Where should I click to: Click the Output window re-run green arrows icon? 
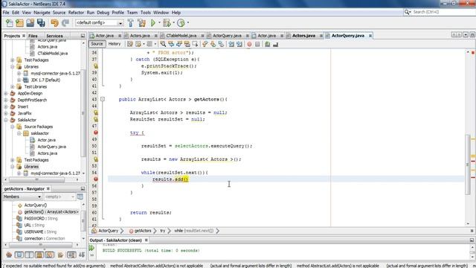pos(91,248)
